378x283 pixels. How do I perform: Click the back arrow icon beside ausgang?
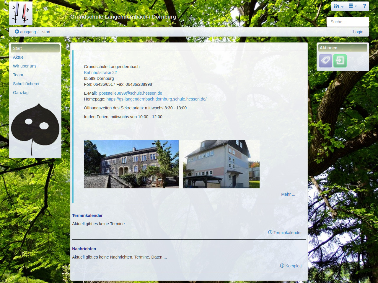(17, 32)
